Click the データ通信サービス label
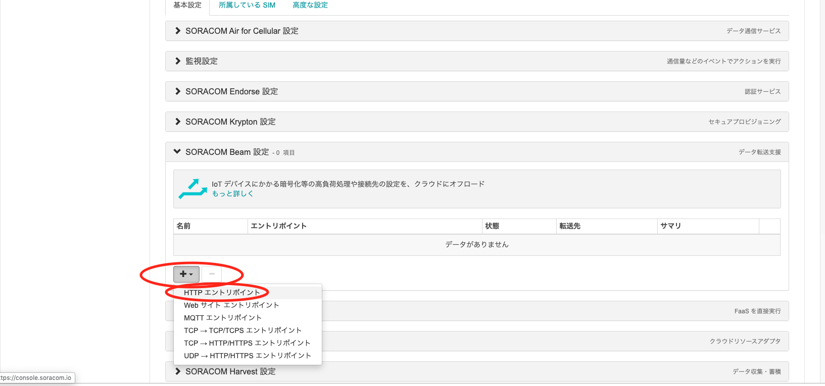This screenshot has width=825, height=386. point(754,31)
